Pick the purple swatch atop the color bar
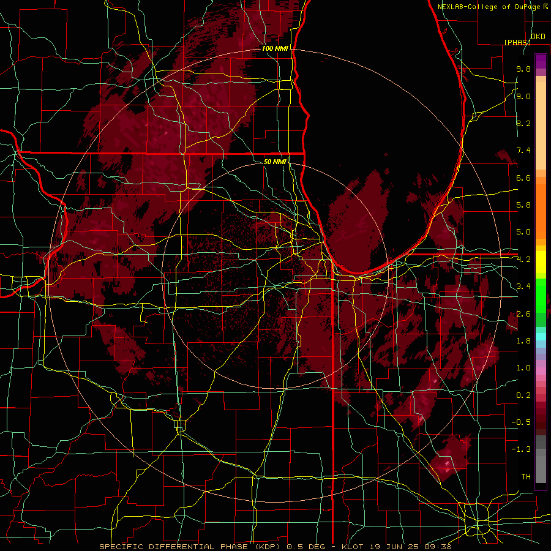This screenshot has height=551, width=551. [x=541, y=61]
